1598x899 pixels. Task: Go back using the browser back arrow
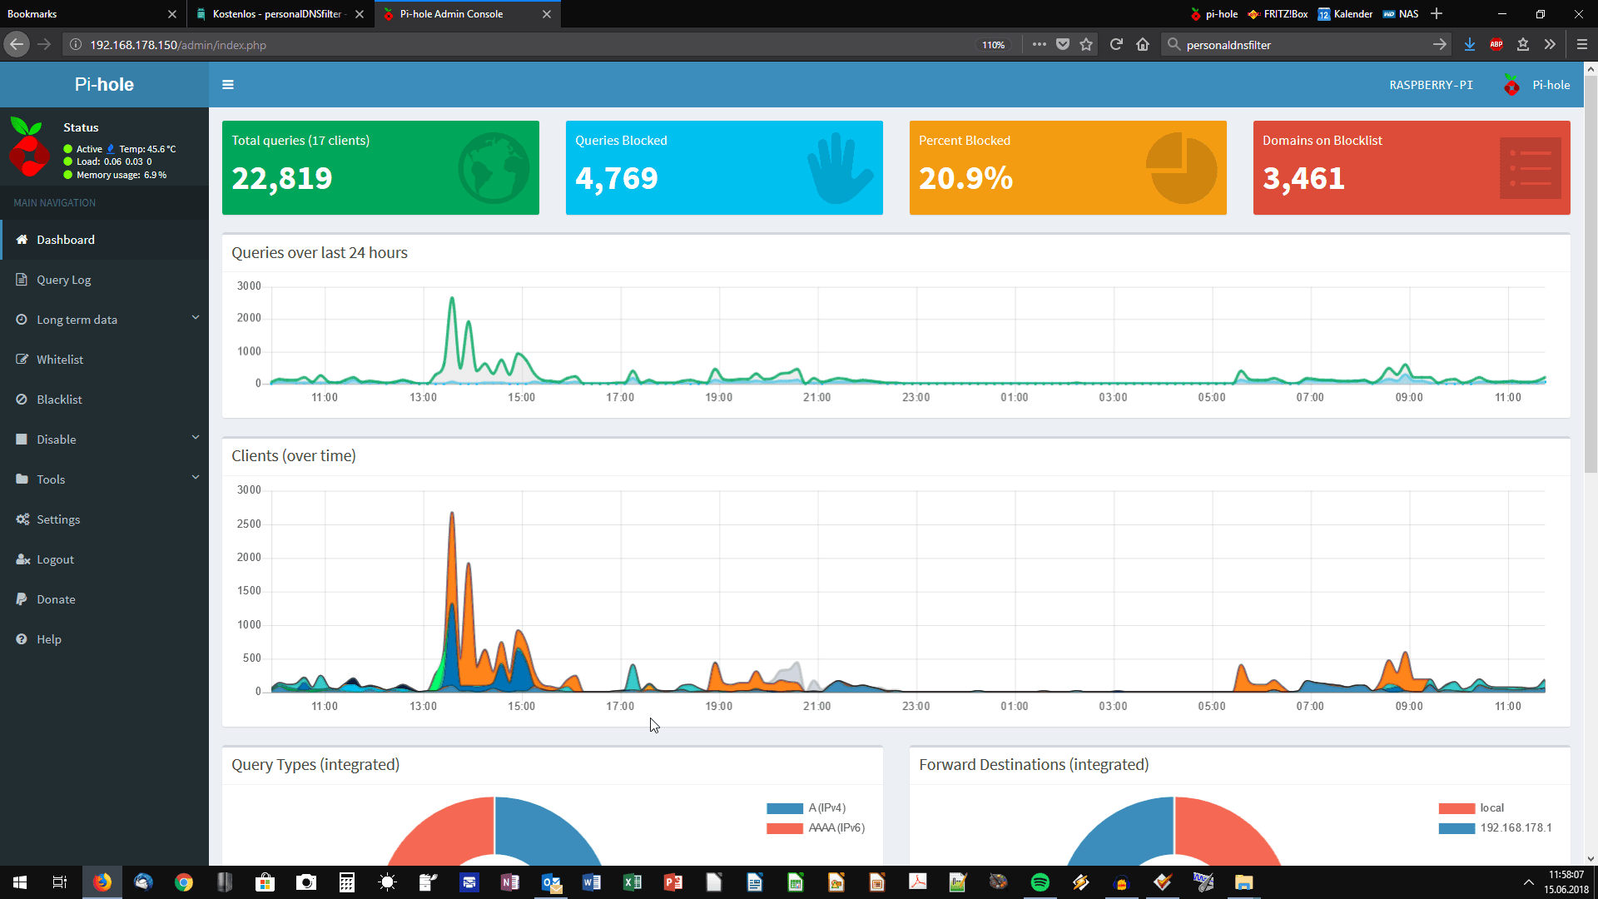coord(17,45)
